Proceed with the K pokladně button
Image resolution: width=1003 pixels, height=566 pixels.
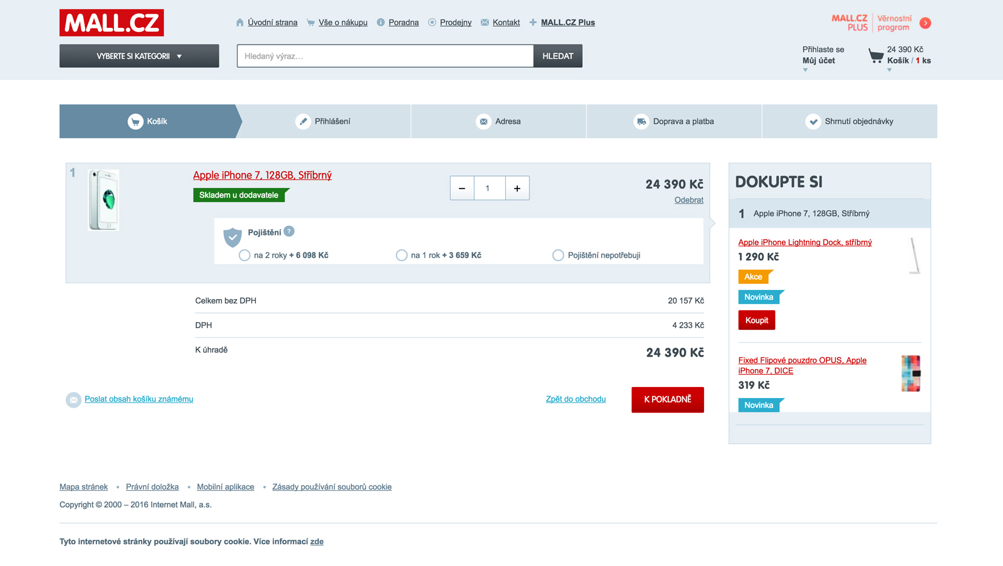click(668, 400)
